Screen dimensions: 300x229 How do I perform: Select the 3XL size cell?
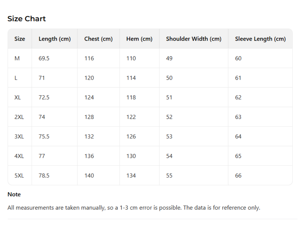coord(19,137)
